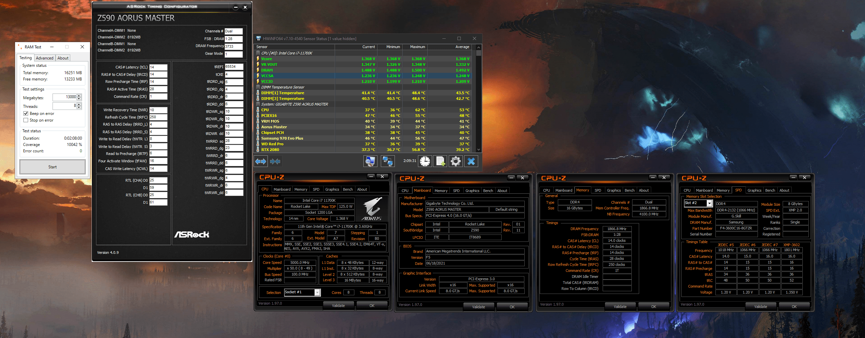Image resolution: width=865 pixels, height=338 pixels.
Task: Click thermometer icon beside DIMM[1] Temperature
Action: [258, 93]
